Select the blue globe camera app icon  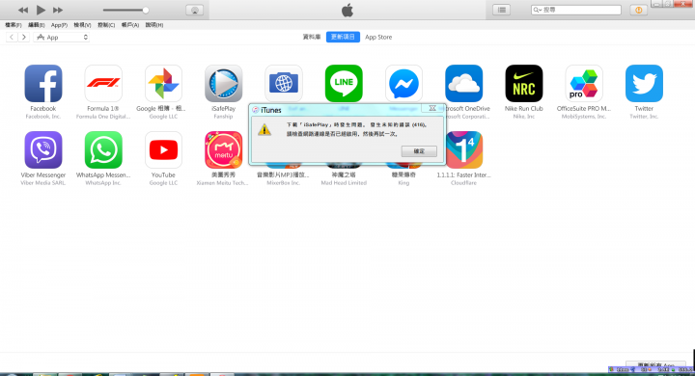tap(284, 83)
